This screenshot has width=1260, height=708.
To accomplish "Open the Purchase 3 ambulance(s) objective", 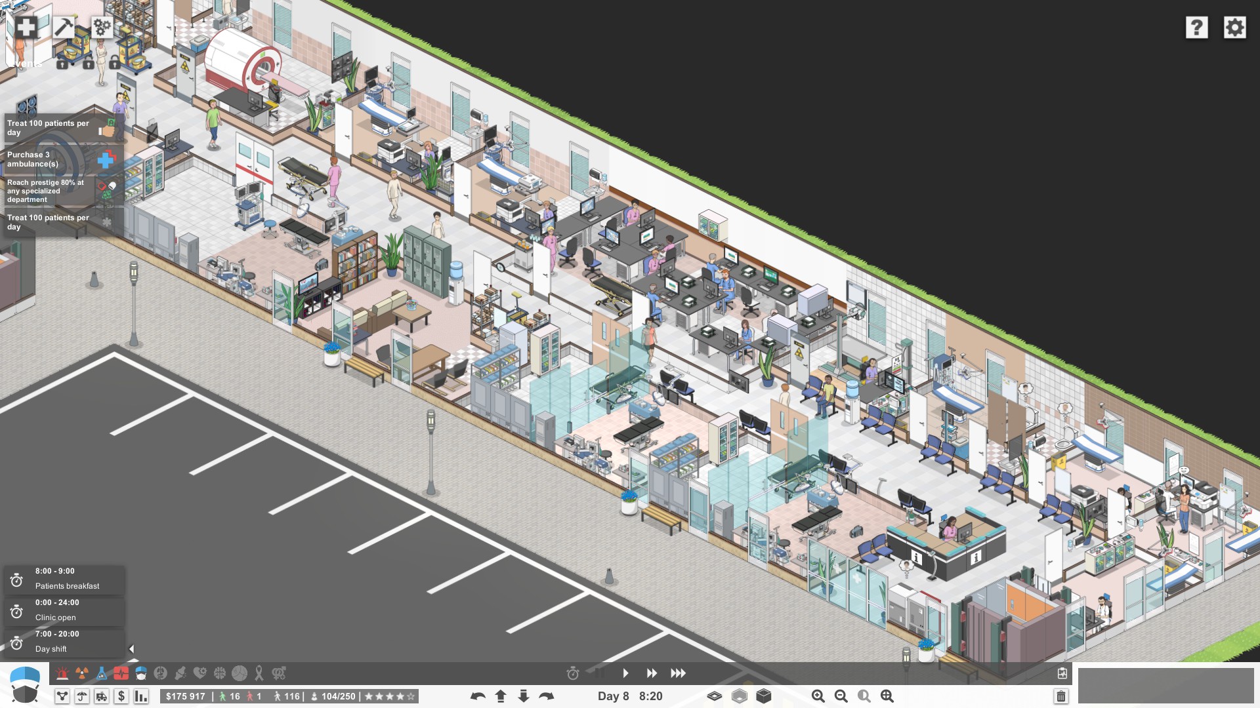I will point(63,159).
